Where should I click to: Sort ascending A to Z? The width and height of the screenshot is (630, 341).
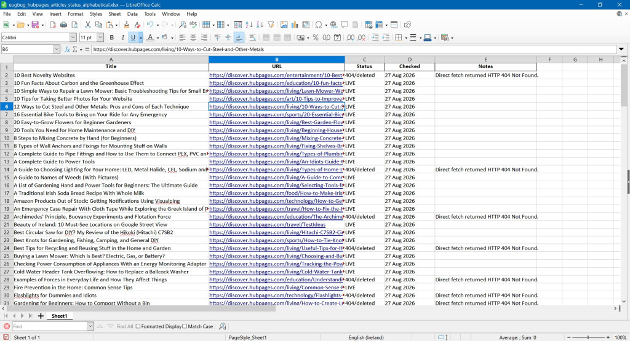249,25
